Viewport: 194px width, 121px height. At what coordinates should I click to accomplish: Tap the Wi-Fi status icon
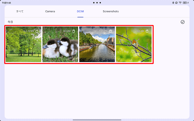point(180,3)
